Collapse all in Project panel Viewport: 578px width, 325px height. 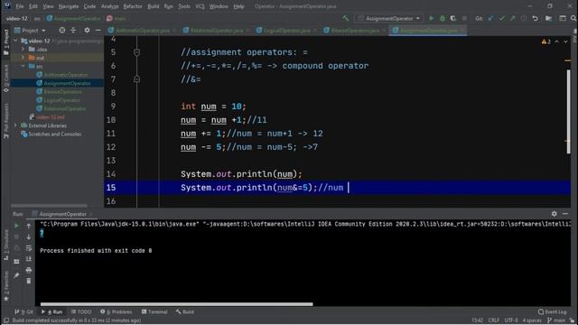73,30
